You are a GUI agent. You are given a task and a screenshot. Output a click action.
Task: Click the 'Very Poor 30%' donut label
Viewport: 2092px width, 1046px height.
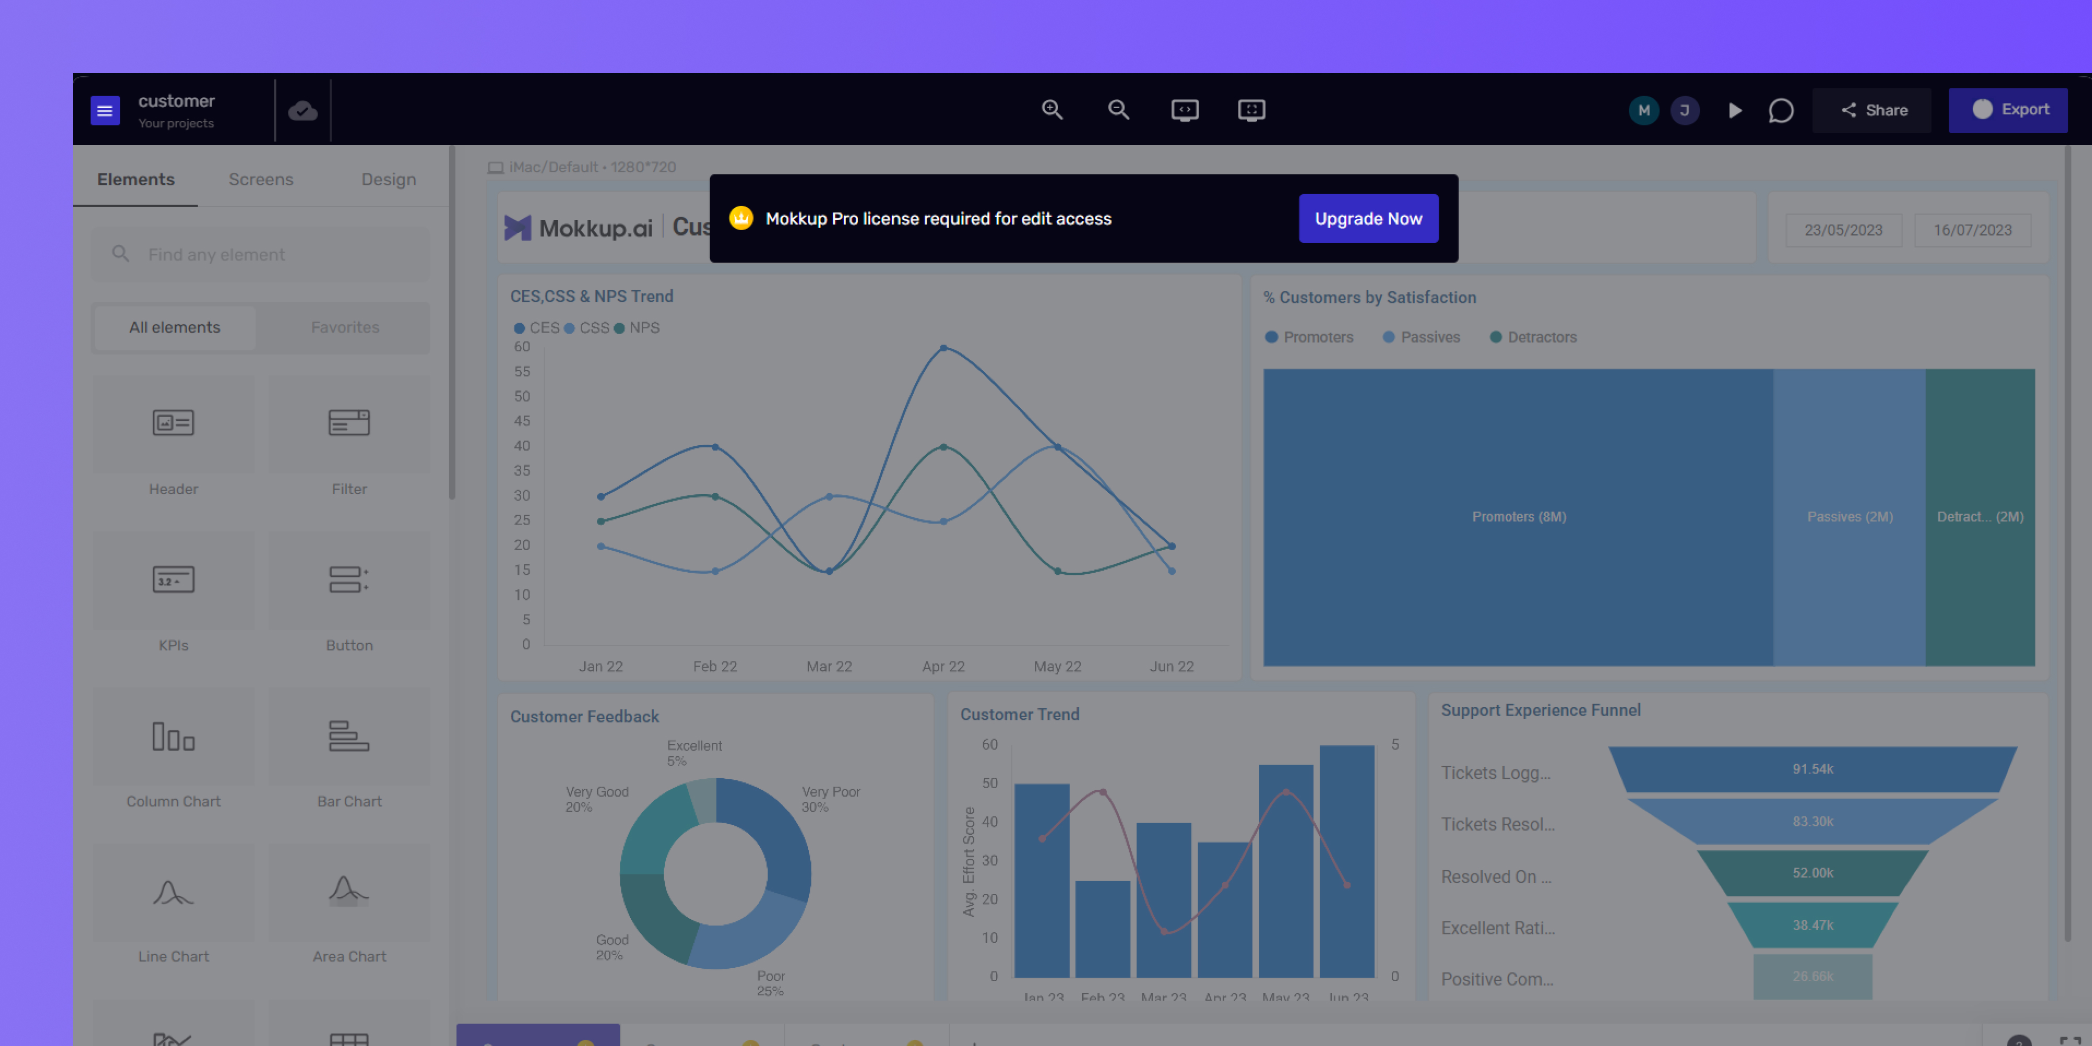click(831, 799)
